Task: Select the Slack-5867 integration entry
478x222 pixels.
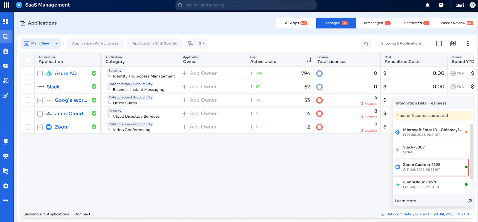Action: (431, 150)
